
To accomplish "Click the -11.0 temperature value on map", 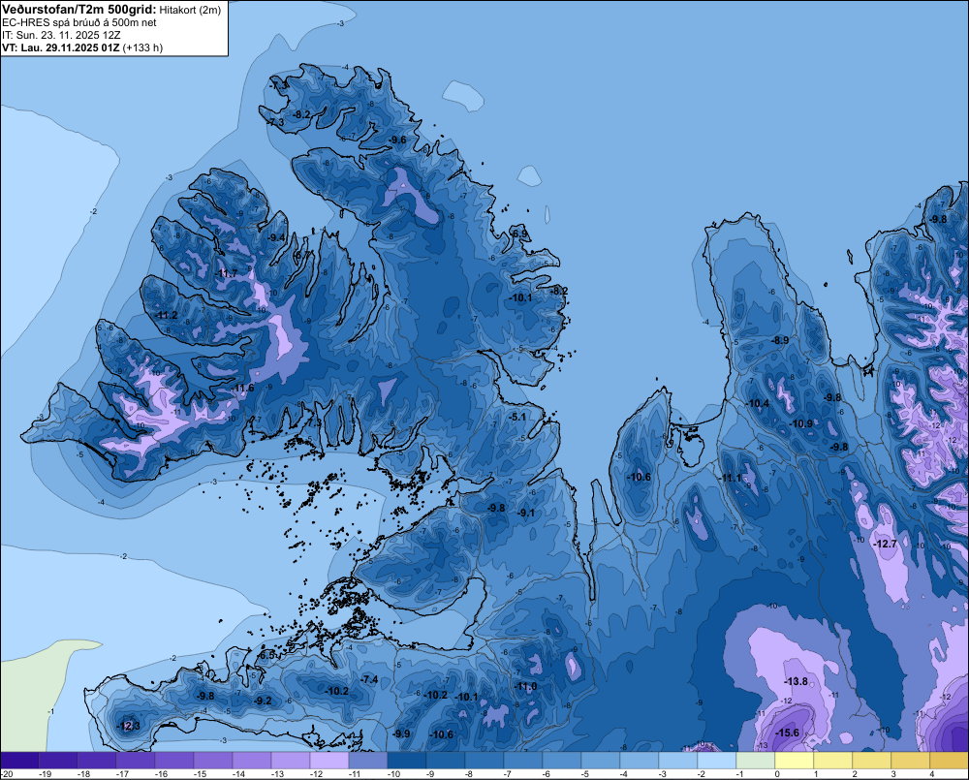I will [525, 686].
